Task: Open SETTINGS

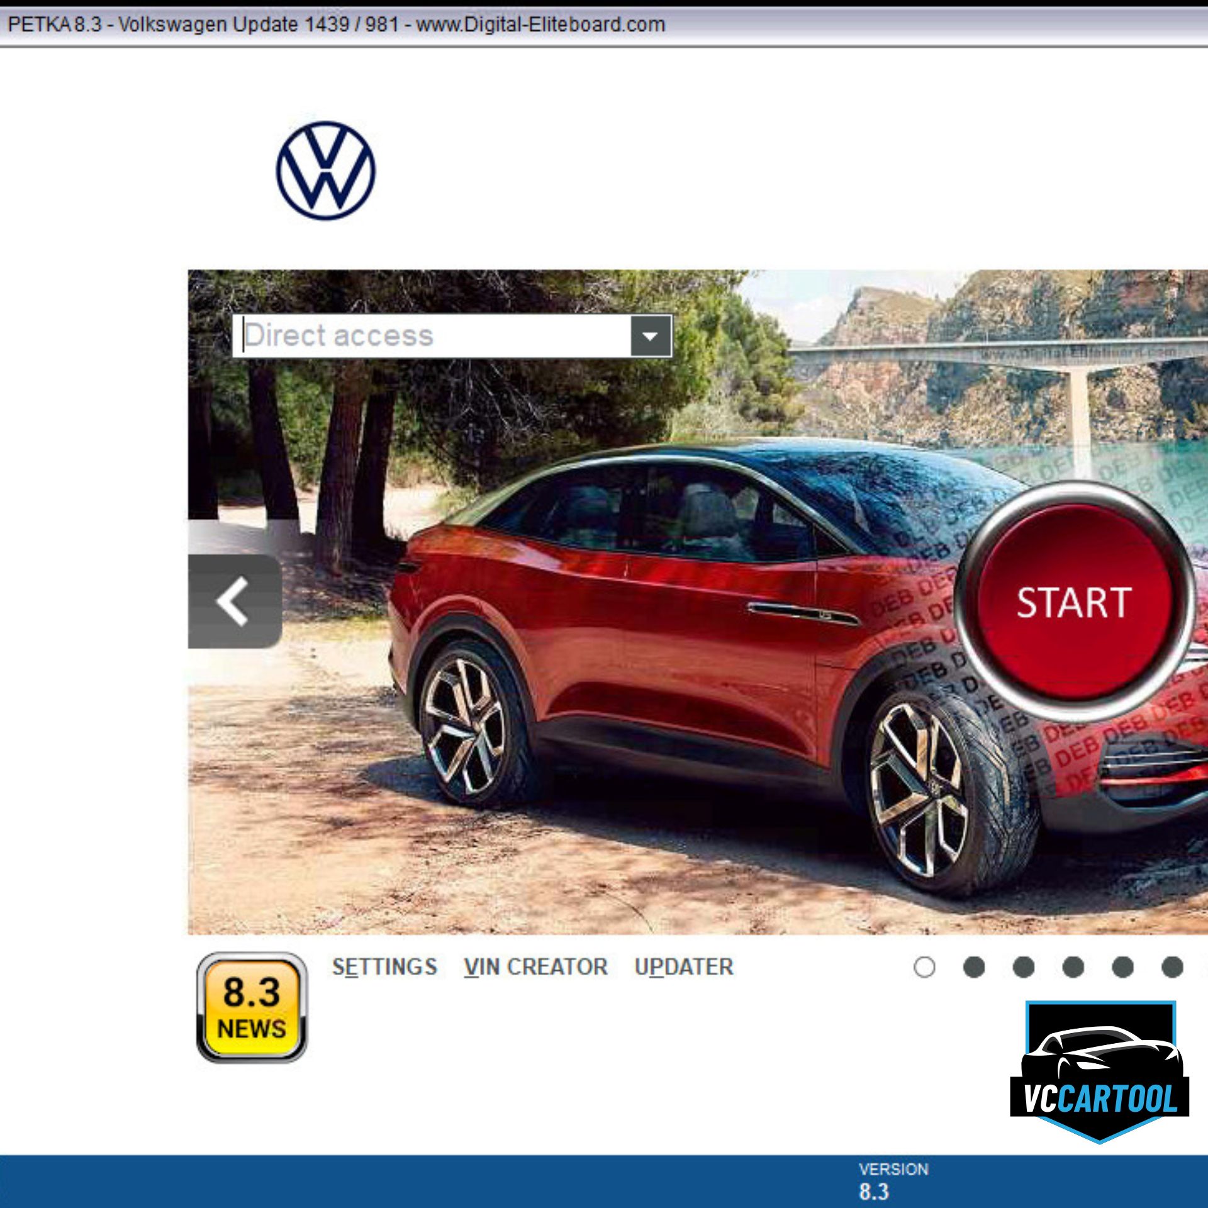Action: point(384,967)
